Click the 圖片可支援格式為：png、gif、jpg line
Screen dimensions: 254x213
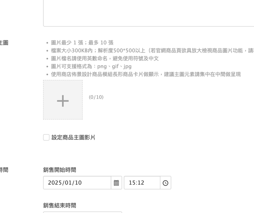tap(91, 67)
